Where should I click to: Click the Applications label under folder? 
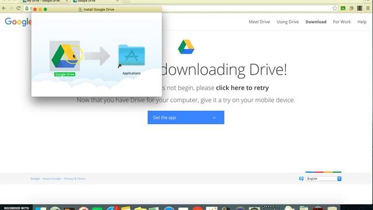[x=131, y=73]
